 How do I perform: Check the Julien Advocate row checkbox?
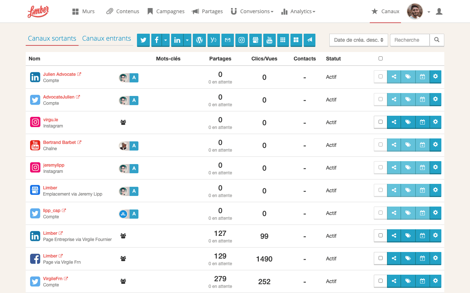[380, 77]
